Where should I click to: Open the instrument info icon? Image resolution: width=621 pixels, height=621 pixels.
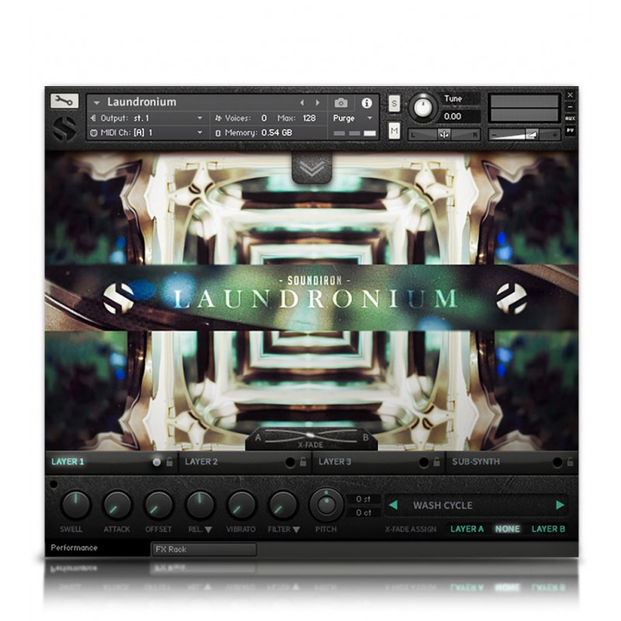366,102
